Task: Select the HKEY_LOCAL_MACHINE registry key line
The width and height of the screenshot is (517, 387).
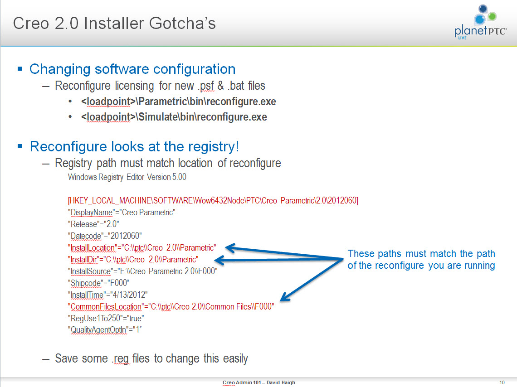Action: (x=213, y=201)
